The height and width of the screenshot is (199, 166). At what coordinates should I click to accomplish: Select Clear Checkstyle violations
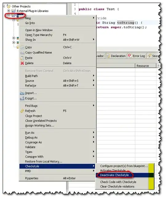(125, 186)
